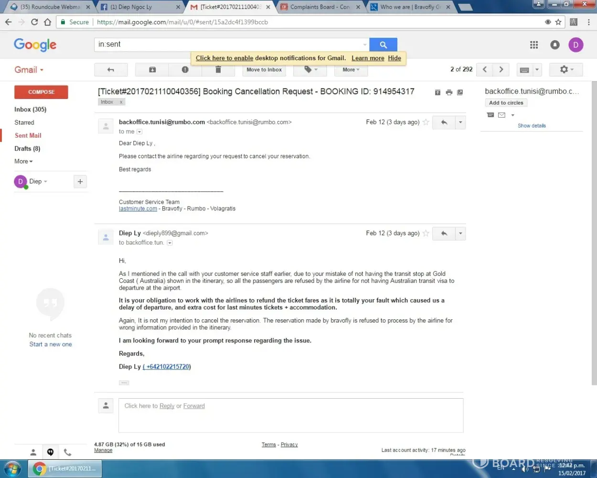
Task: Expand the More actions dropdown in the toolbar
Action: point(351,70)
